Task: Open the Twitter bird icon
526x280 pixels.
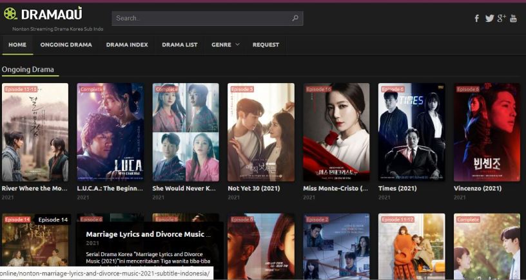Action: pyautogui.click(x=489, y=19)
